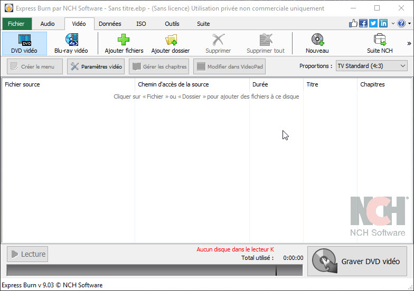414x291 pixels.
Task: Click the 'Total utilisé' label
Action: click(258, 258)
